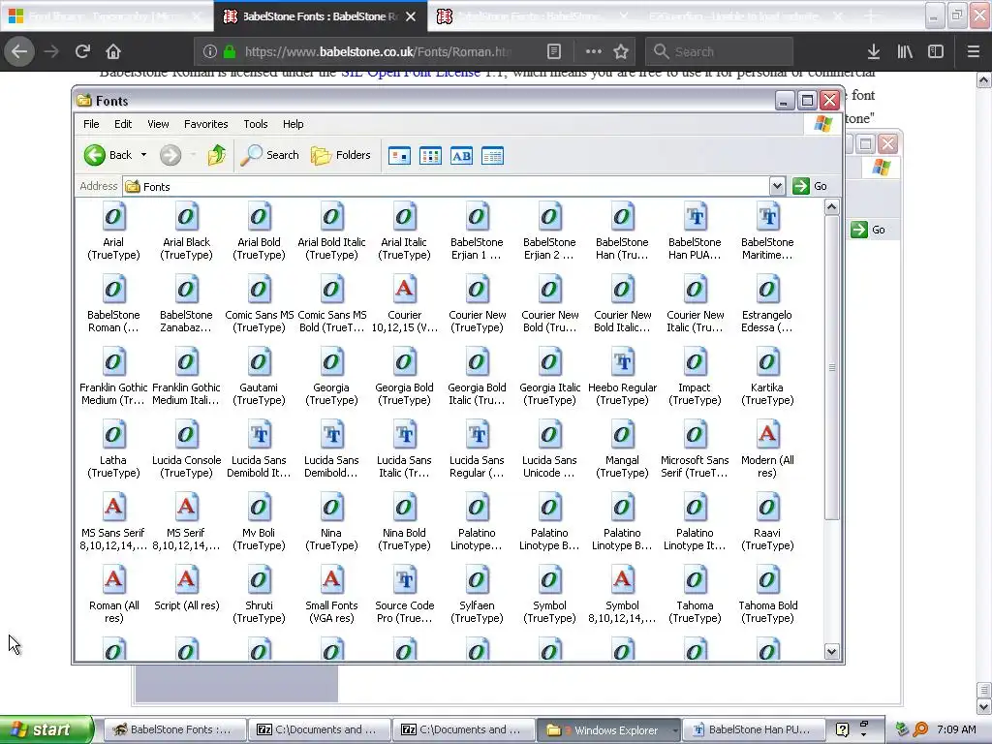Click the Firefox Home button

(x=113, y=51)
